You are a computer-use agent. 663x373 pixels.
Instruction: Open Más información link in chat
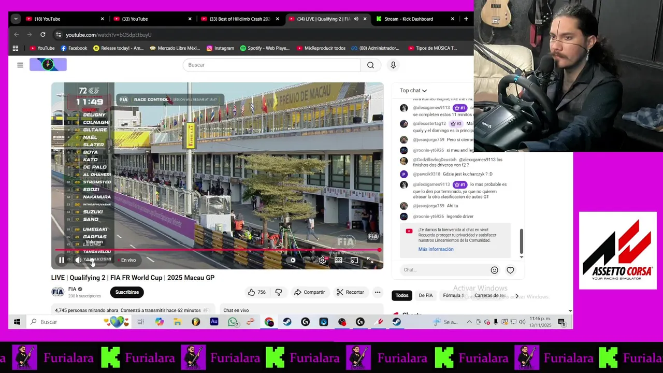click(x=436, y=249)
